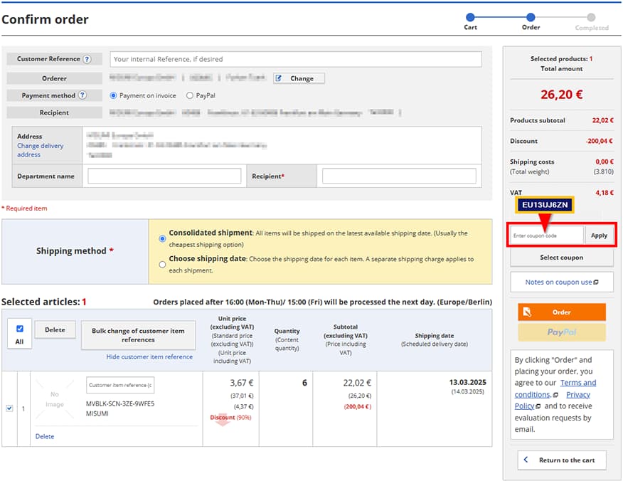Click the quantity value 6
This screenshot has width=623, height=481.
pyautogui.click(x=304, y=383)
